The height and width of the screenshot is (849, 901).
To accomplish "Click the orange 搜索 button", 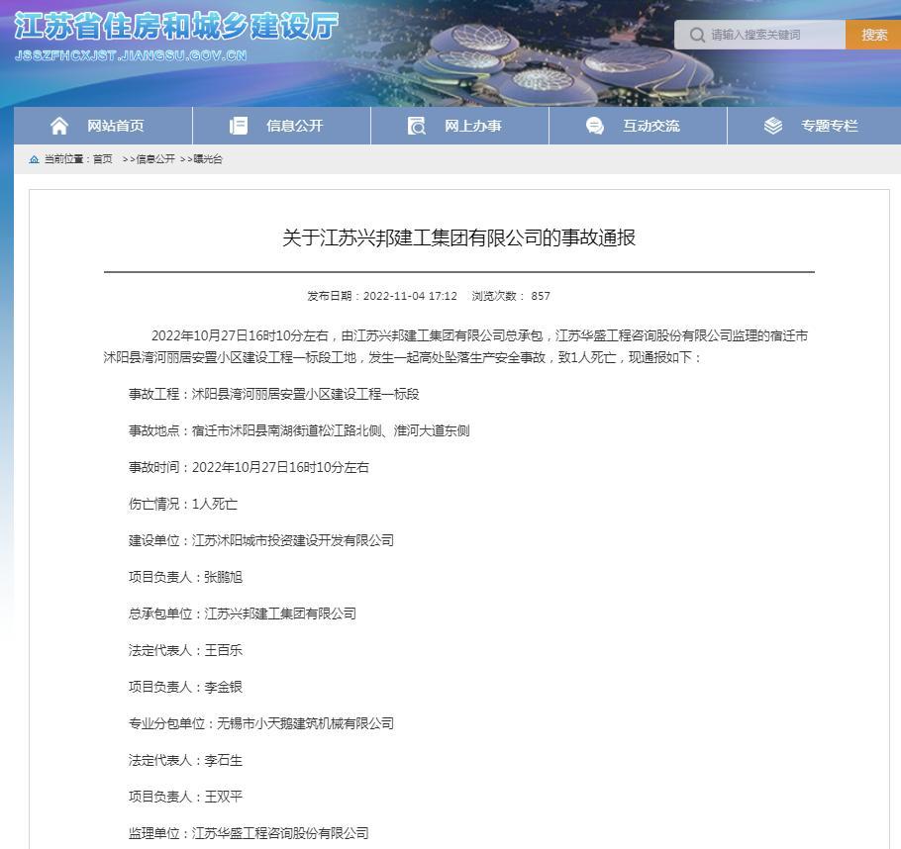I will coord(873,35).
